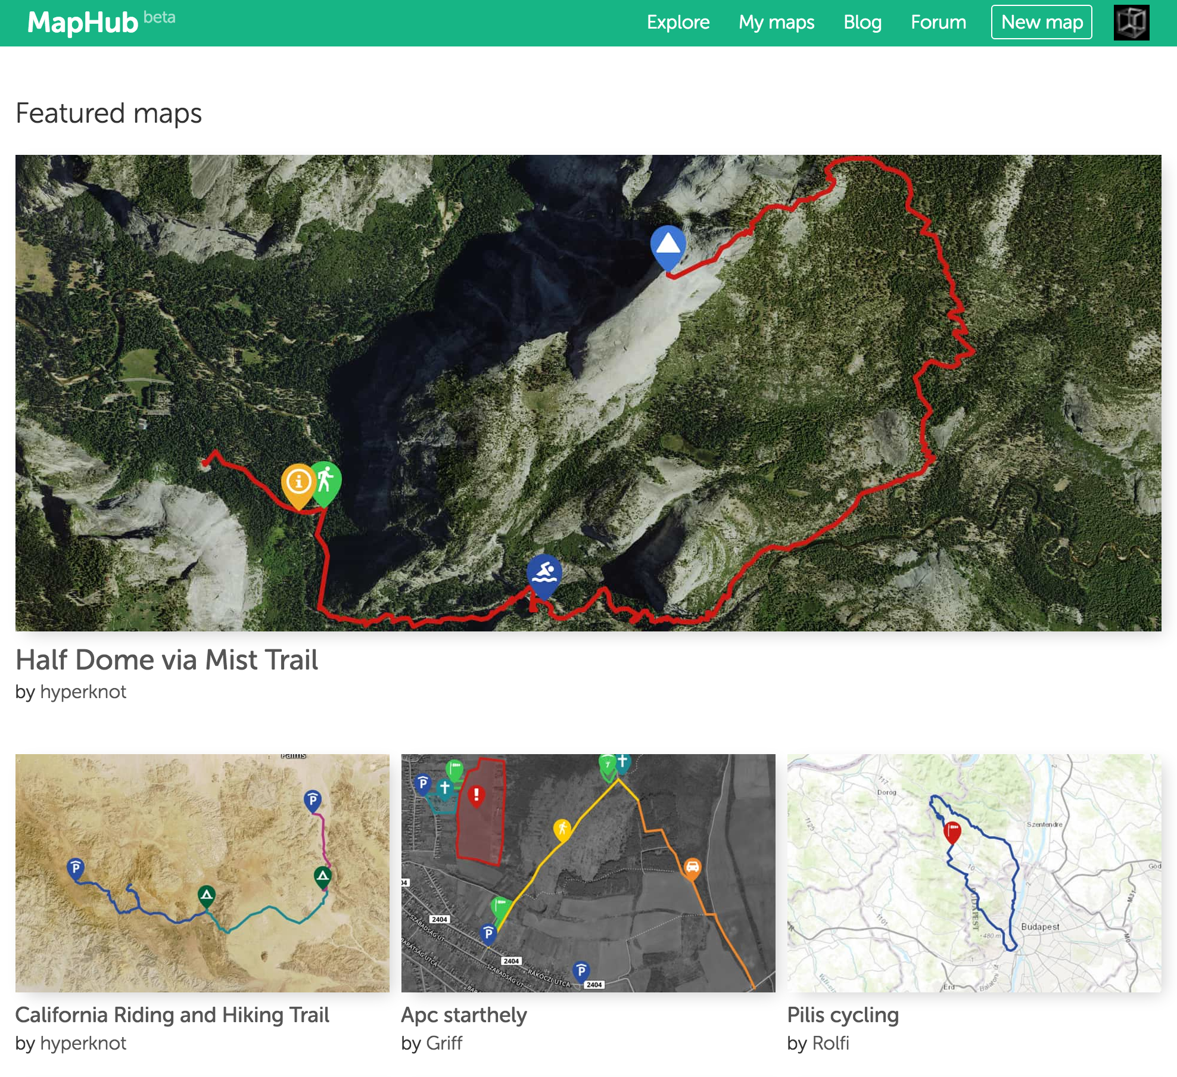Click the yellow info marker on trail
Viewport: 1177px width, 1077px height.
click(298, 482)
